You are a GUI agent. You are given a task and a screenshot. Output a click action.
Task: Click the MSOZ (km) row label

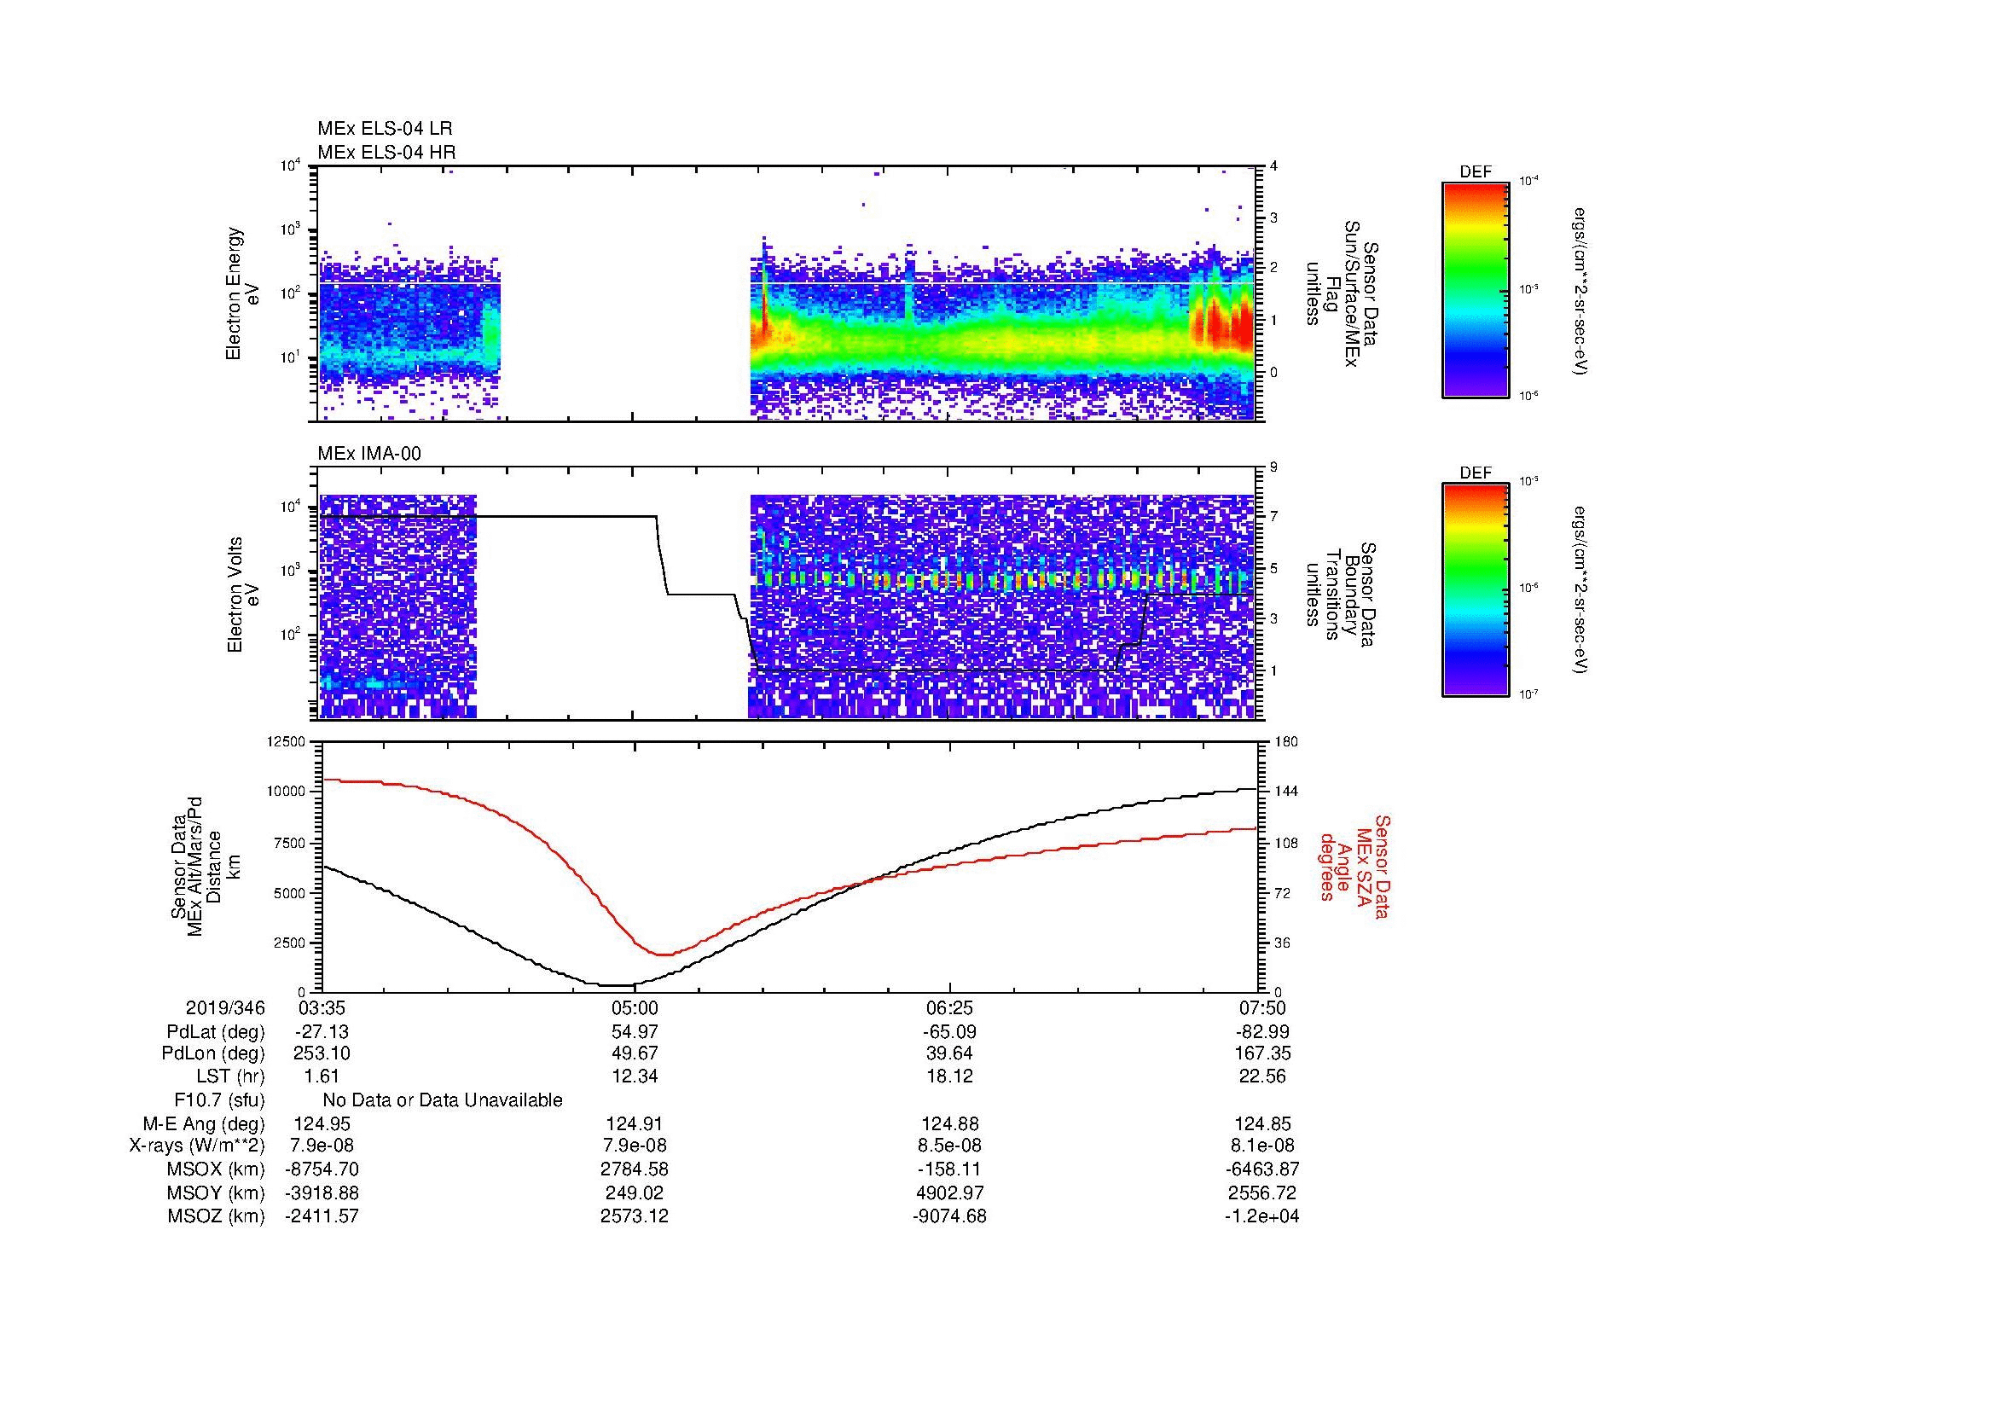click(x=217, y=1216)
